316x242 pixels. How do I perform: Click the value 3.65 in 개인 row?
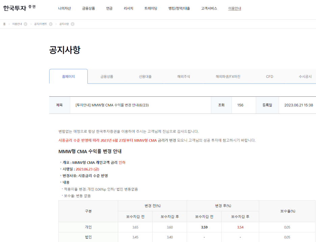coord(135,227)
